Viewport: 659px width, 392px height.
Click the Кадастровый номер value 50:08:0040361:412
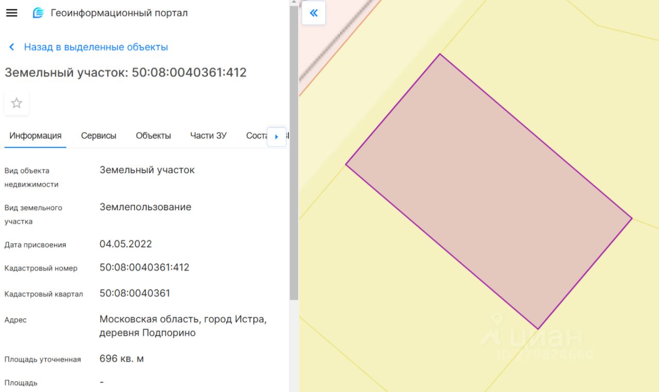[144, 267]
